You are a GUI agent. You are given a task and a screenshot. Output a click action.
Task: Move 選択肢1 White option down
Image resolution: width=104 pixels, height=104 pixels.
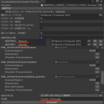click(x=101, y=45)
